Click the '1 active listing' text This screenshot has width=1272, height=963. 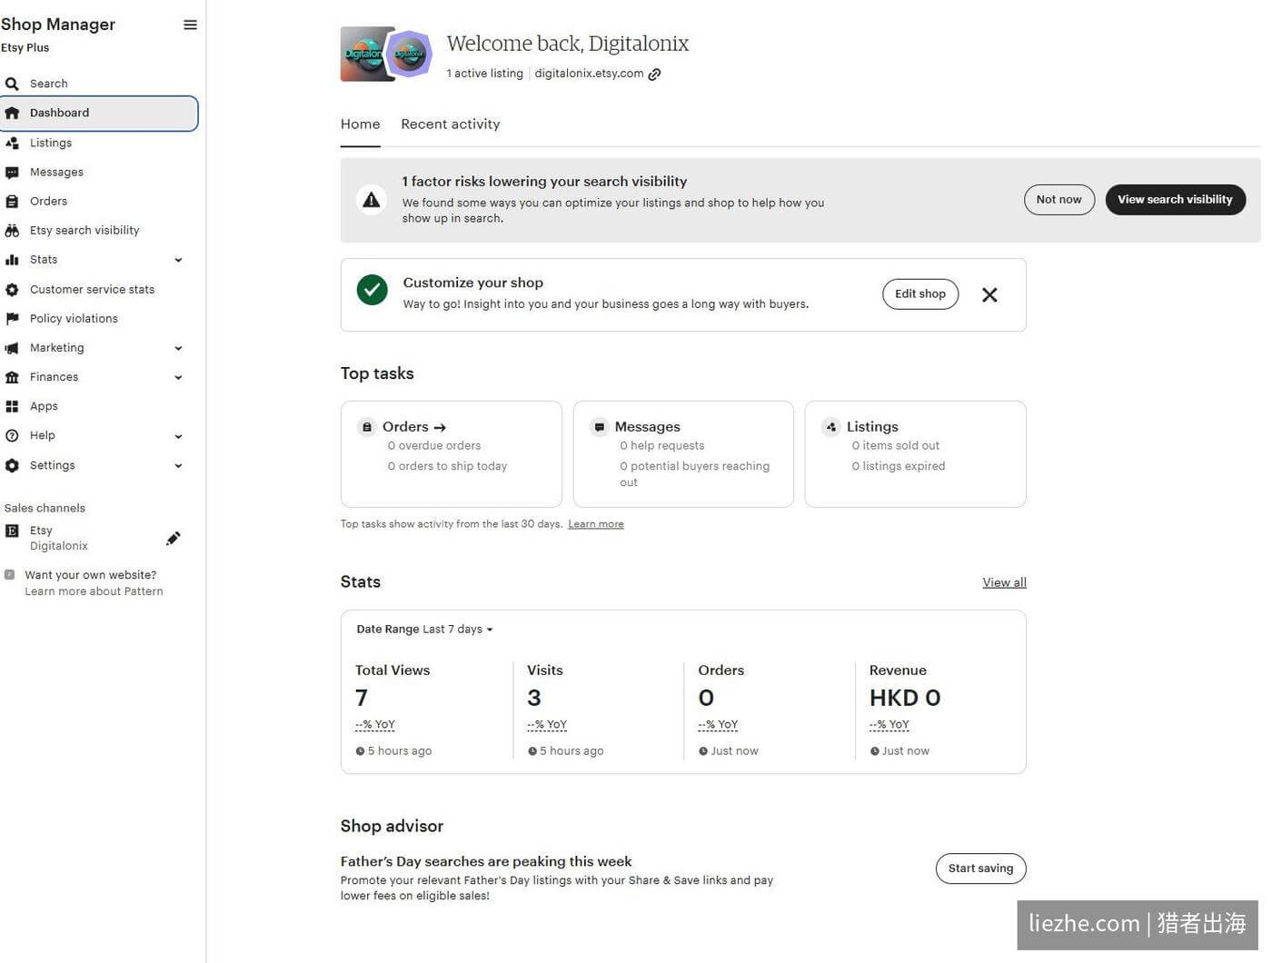(485, 74)
